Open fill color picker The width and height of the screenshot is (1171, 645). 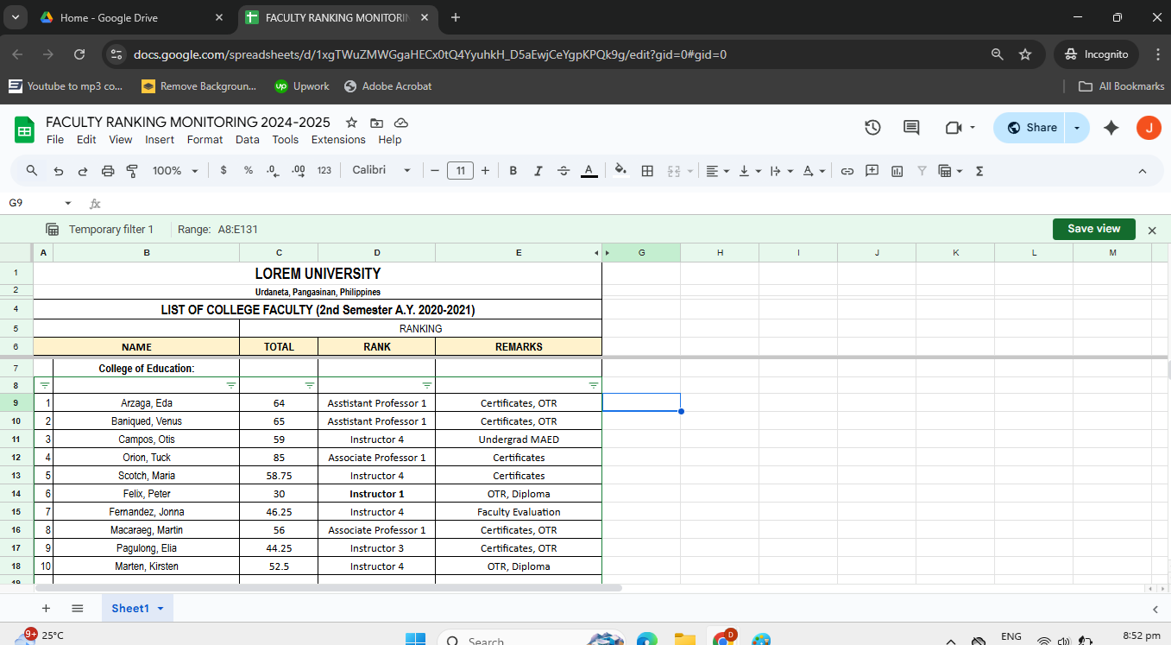point(620,171)
